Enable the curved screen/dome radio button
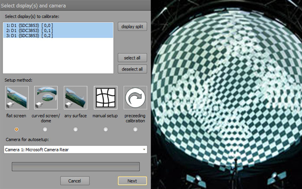The width and height of the screenshot is (302, 189). [x=45, y=129]
